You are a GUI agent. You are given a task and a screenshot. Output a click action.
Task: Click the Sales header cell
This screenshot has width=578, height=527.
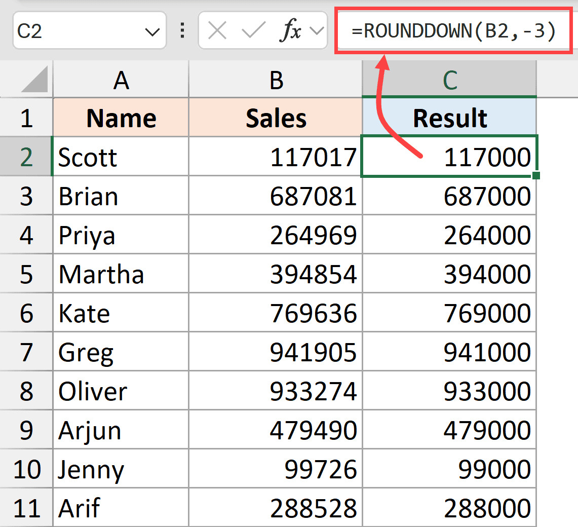(x=276, y=118)
